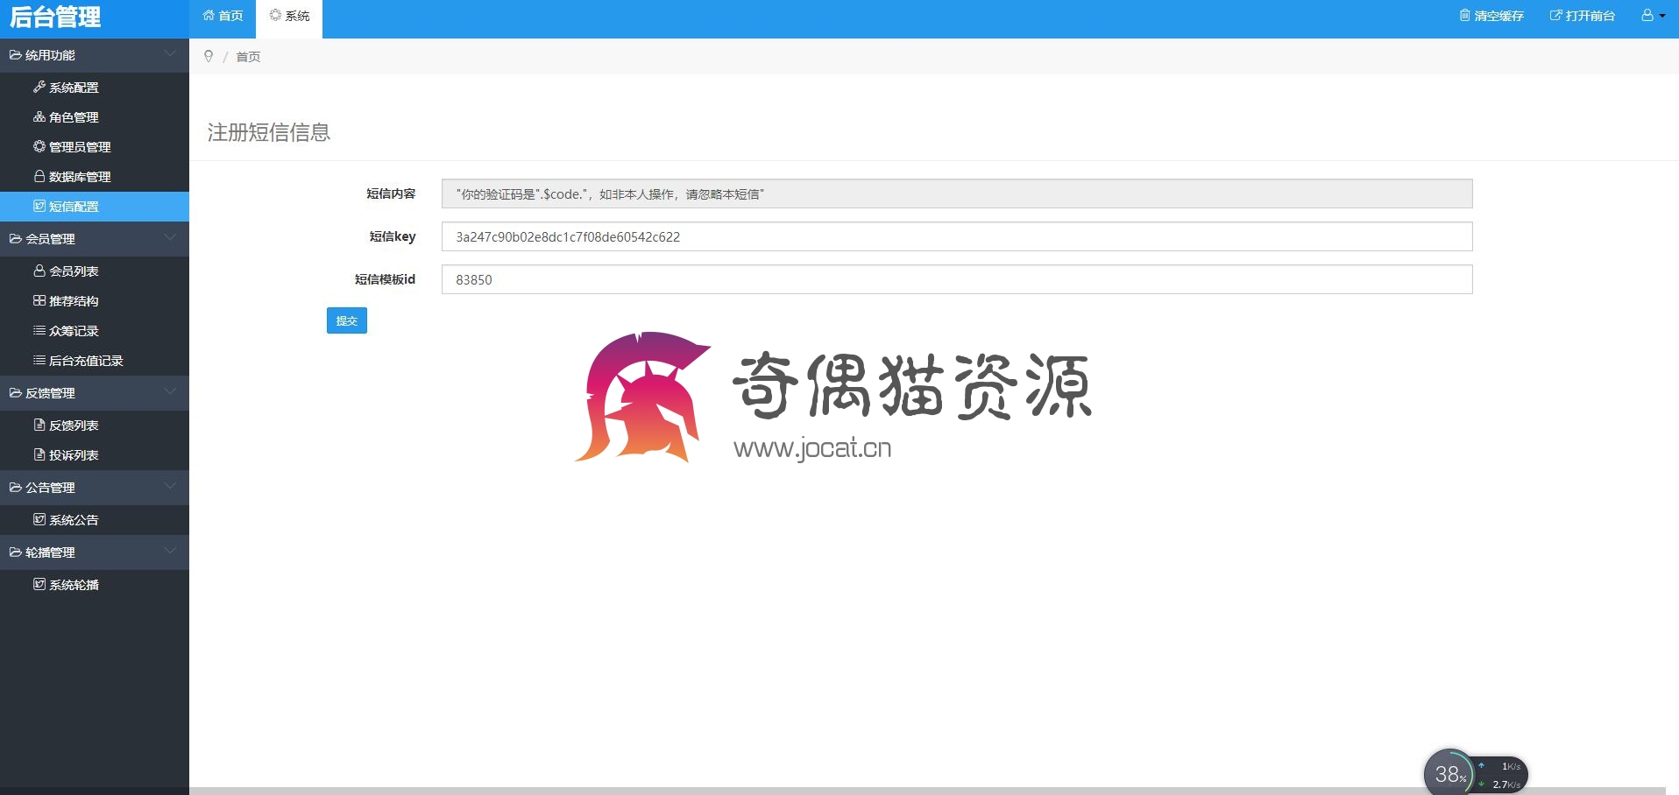Click the 推荐结构 grid icon
The height and width of the screenshot is (795, 1679).
pyautogui.click(x=39, y=301)
